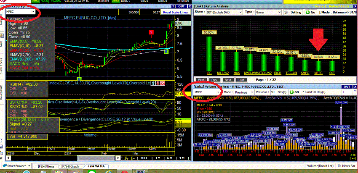This screenshot has height=173, width=358.
Task: Open Mode dropdown set to Previous
Action: 244,92
